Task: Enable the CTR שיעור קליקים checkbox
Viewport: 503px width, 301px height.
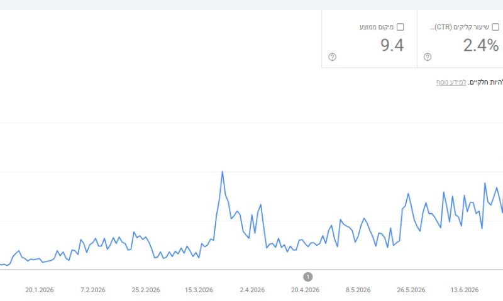Action: coord(495,27)
